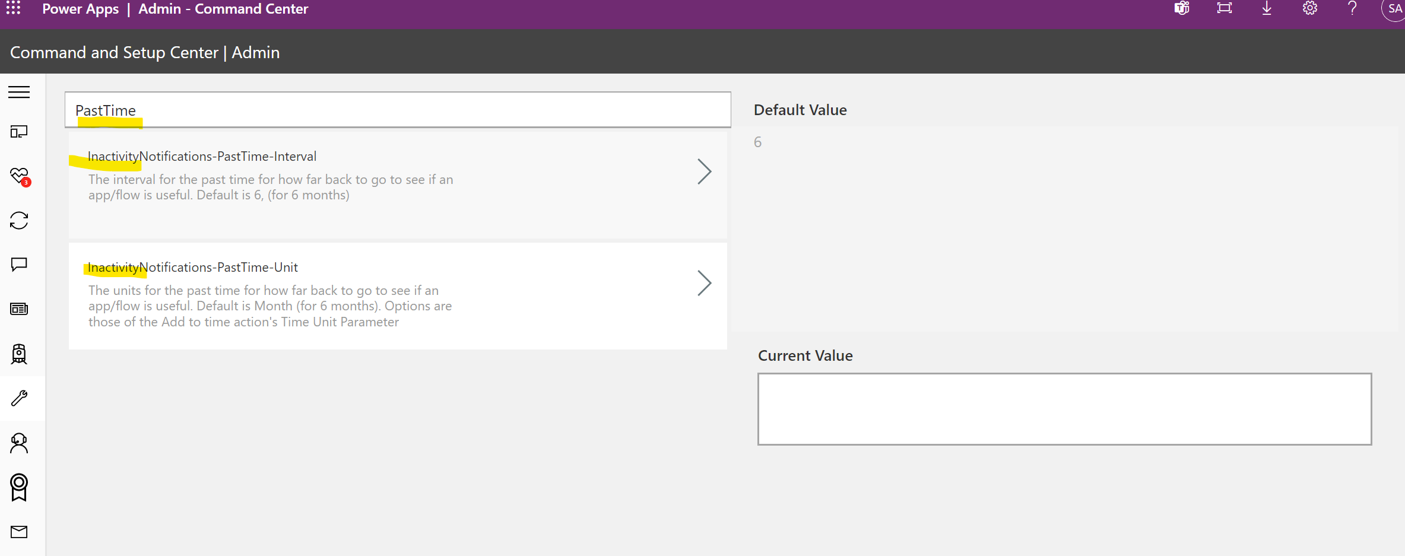Open the help menu with the question mark
This screenshot has height=556, width=1405.
coord(1352,9)
